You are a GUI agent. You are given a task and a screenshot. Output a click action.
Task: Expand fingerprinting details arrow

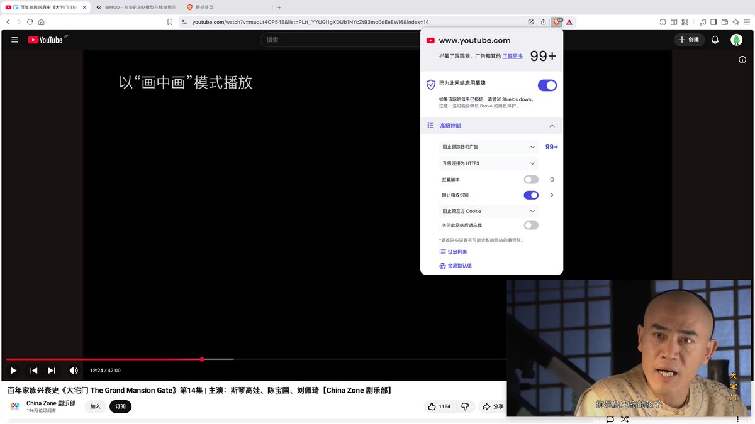[552, 195]
